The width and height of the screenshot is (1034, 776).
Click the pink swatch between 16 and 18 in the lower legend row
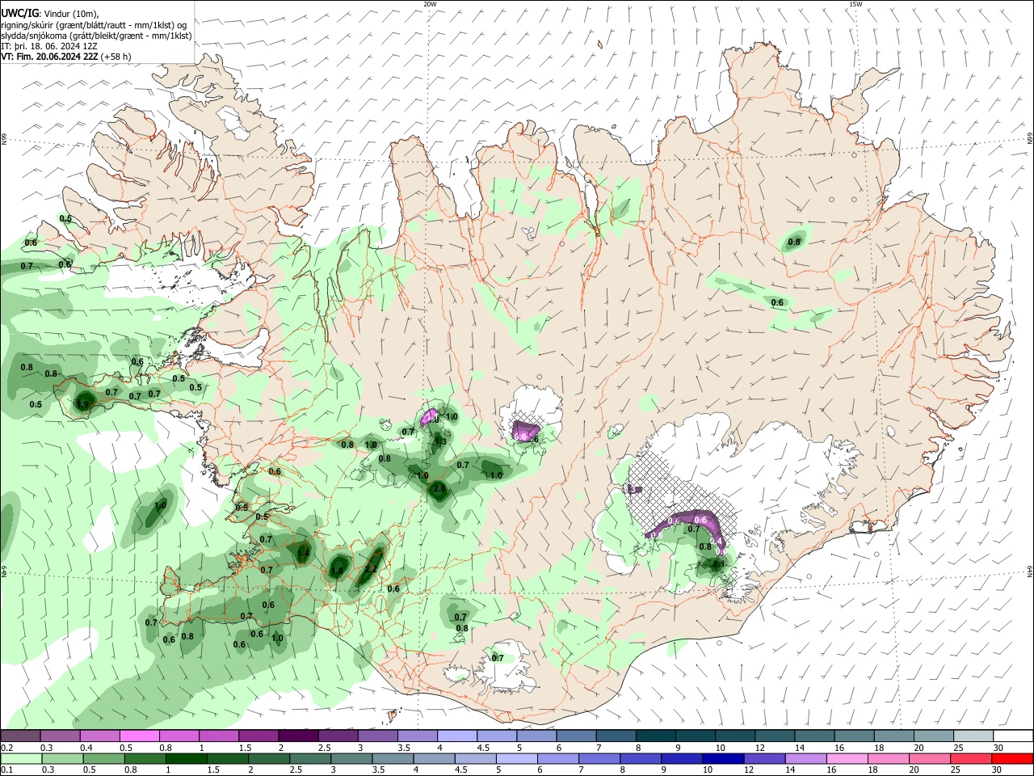[847, 758]
